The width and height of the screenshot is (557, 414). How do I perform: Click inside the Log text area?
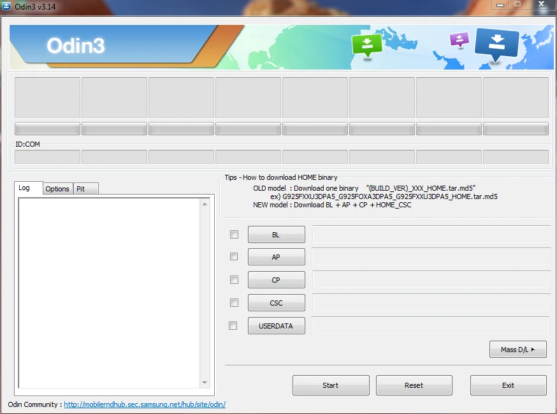click(x=110, y=293)
